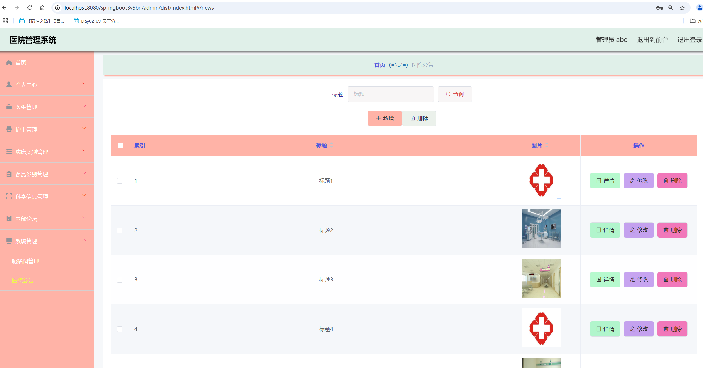Click the home icon beside 首页 in sidebar

point(9,63)
